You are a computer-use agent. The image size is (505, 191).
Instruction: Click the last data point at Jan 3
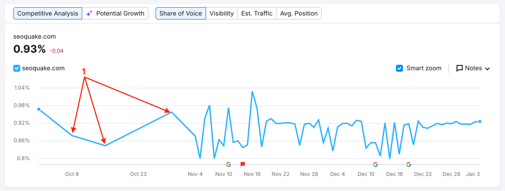click(480, 121)
